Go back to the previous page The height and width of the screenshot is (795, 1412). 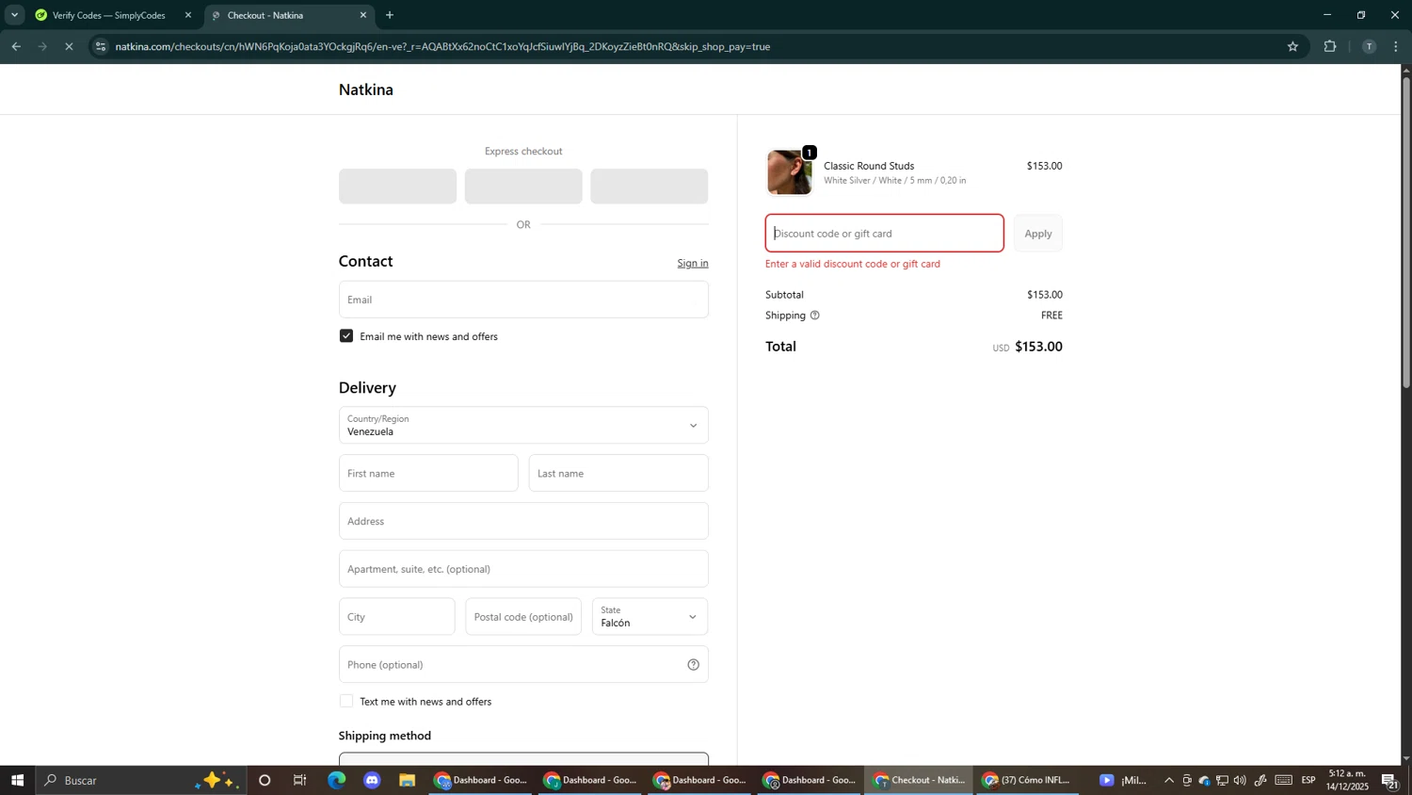[x=16, y=46]
